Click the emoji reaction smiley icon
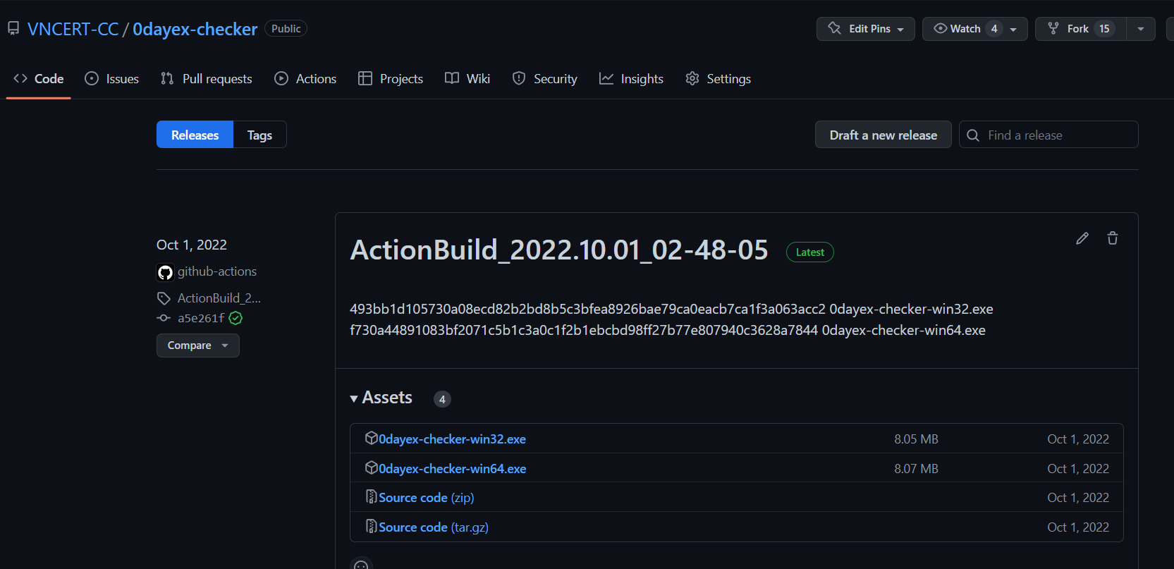The height and width of the screenshot is (569, 1174). point(361,565)
